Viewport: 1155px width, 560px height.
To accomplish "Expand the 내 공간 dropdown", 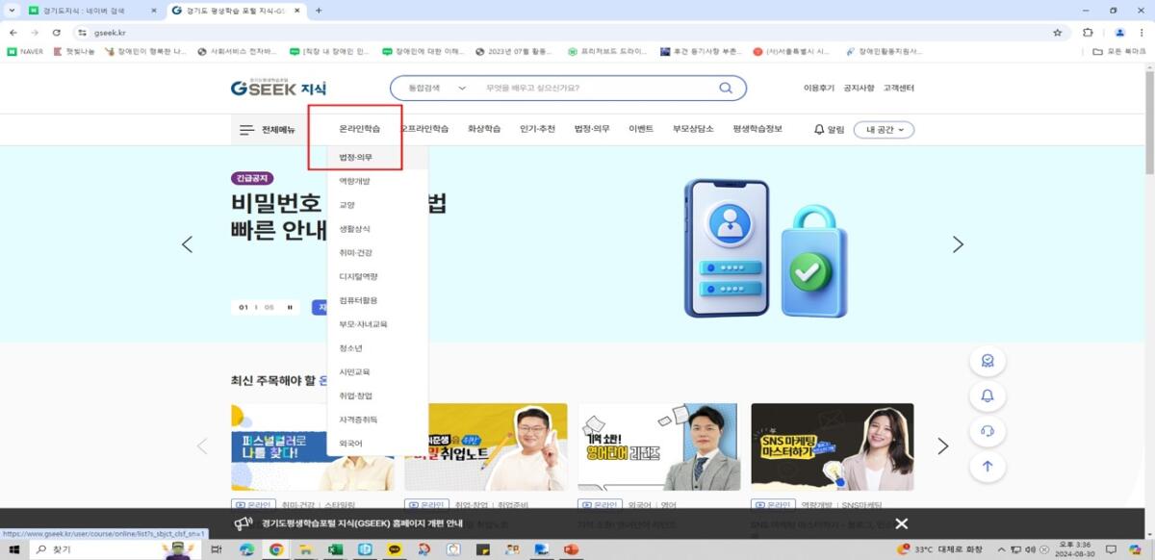I will pos(883,130).
